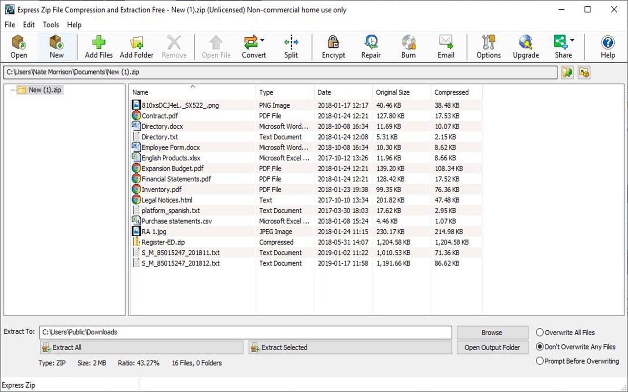Image resolution: width=628 pixels, height=392 pixels.
Task: Open the Tools menu
Action: click(x=51, y=24)
